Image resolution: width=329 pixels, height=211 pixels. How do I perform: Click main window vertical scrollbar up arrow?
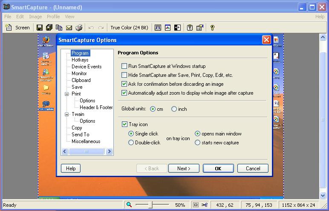[323, 37]
